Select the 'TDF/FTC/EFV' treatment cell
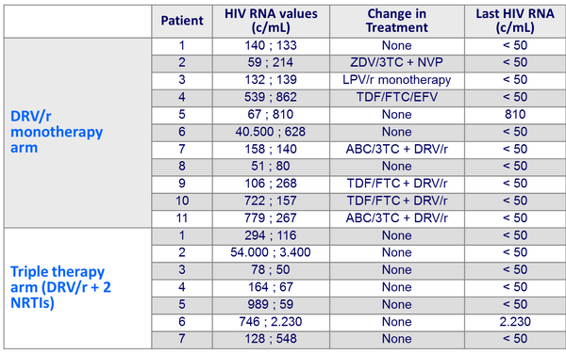Viewport: 566px width, 354px height. pyautogui.click(x=397, y=97)
